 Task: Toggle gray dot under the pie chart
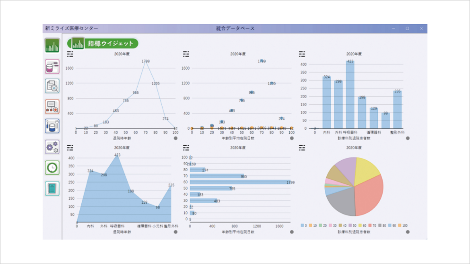tap(408, 232)
